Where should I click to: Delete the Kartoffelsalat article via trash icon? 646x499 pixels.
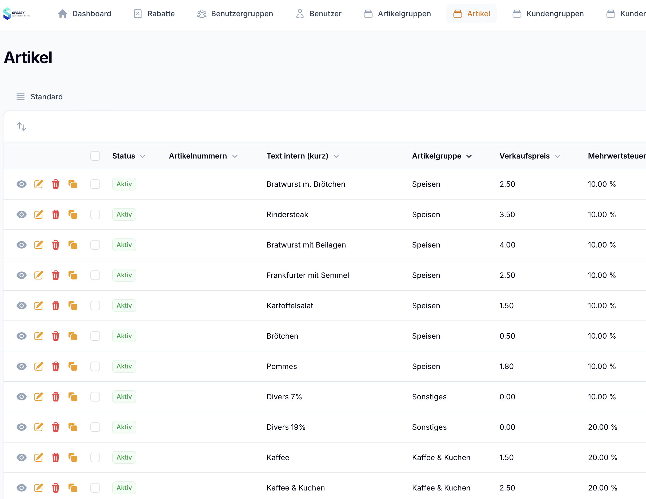pyautogui.click(x=56, y=305)
